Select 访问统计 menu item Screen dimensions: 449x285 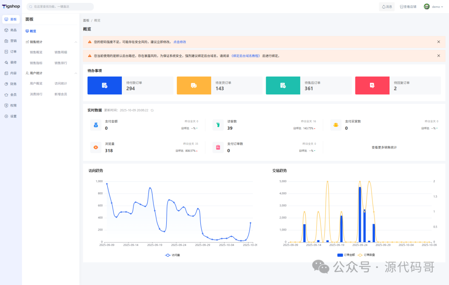coord(61,84)
